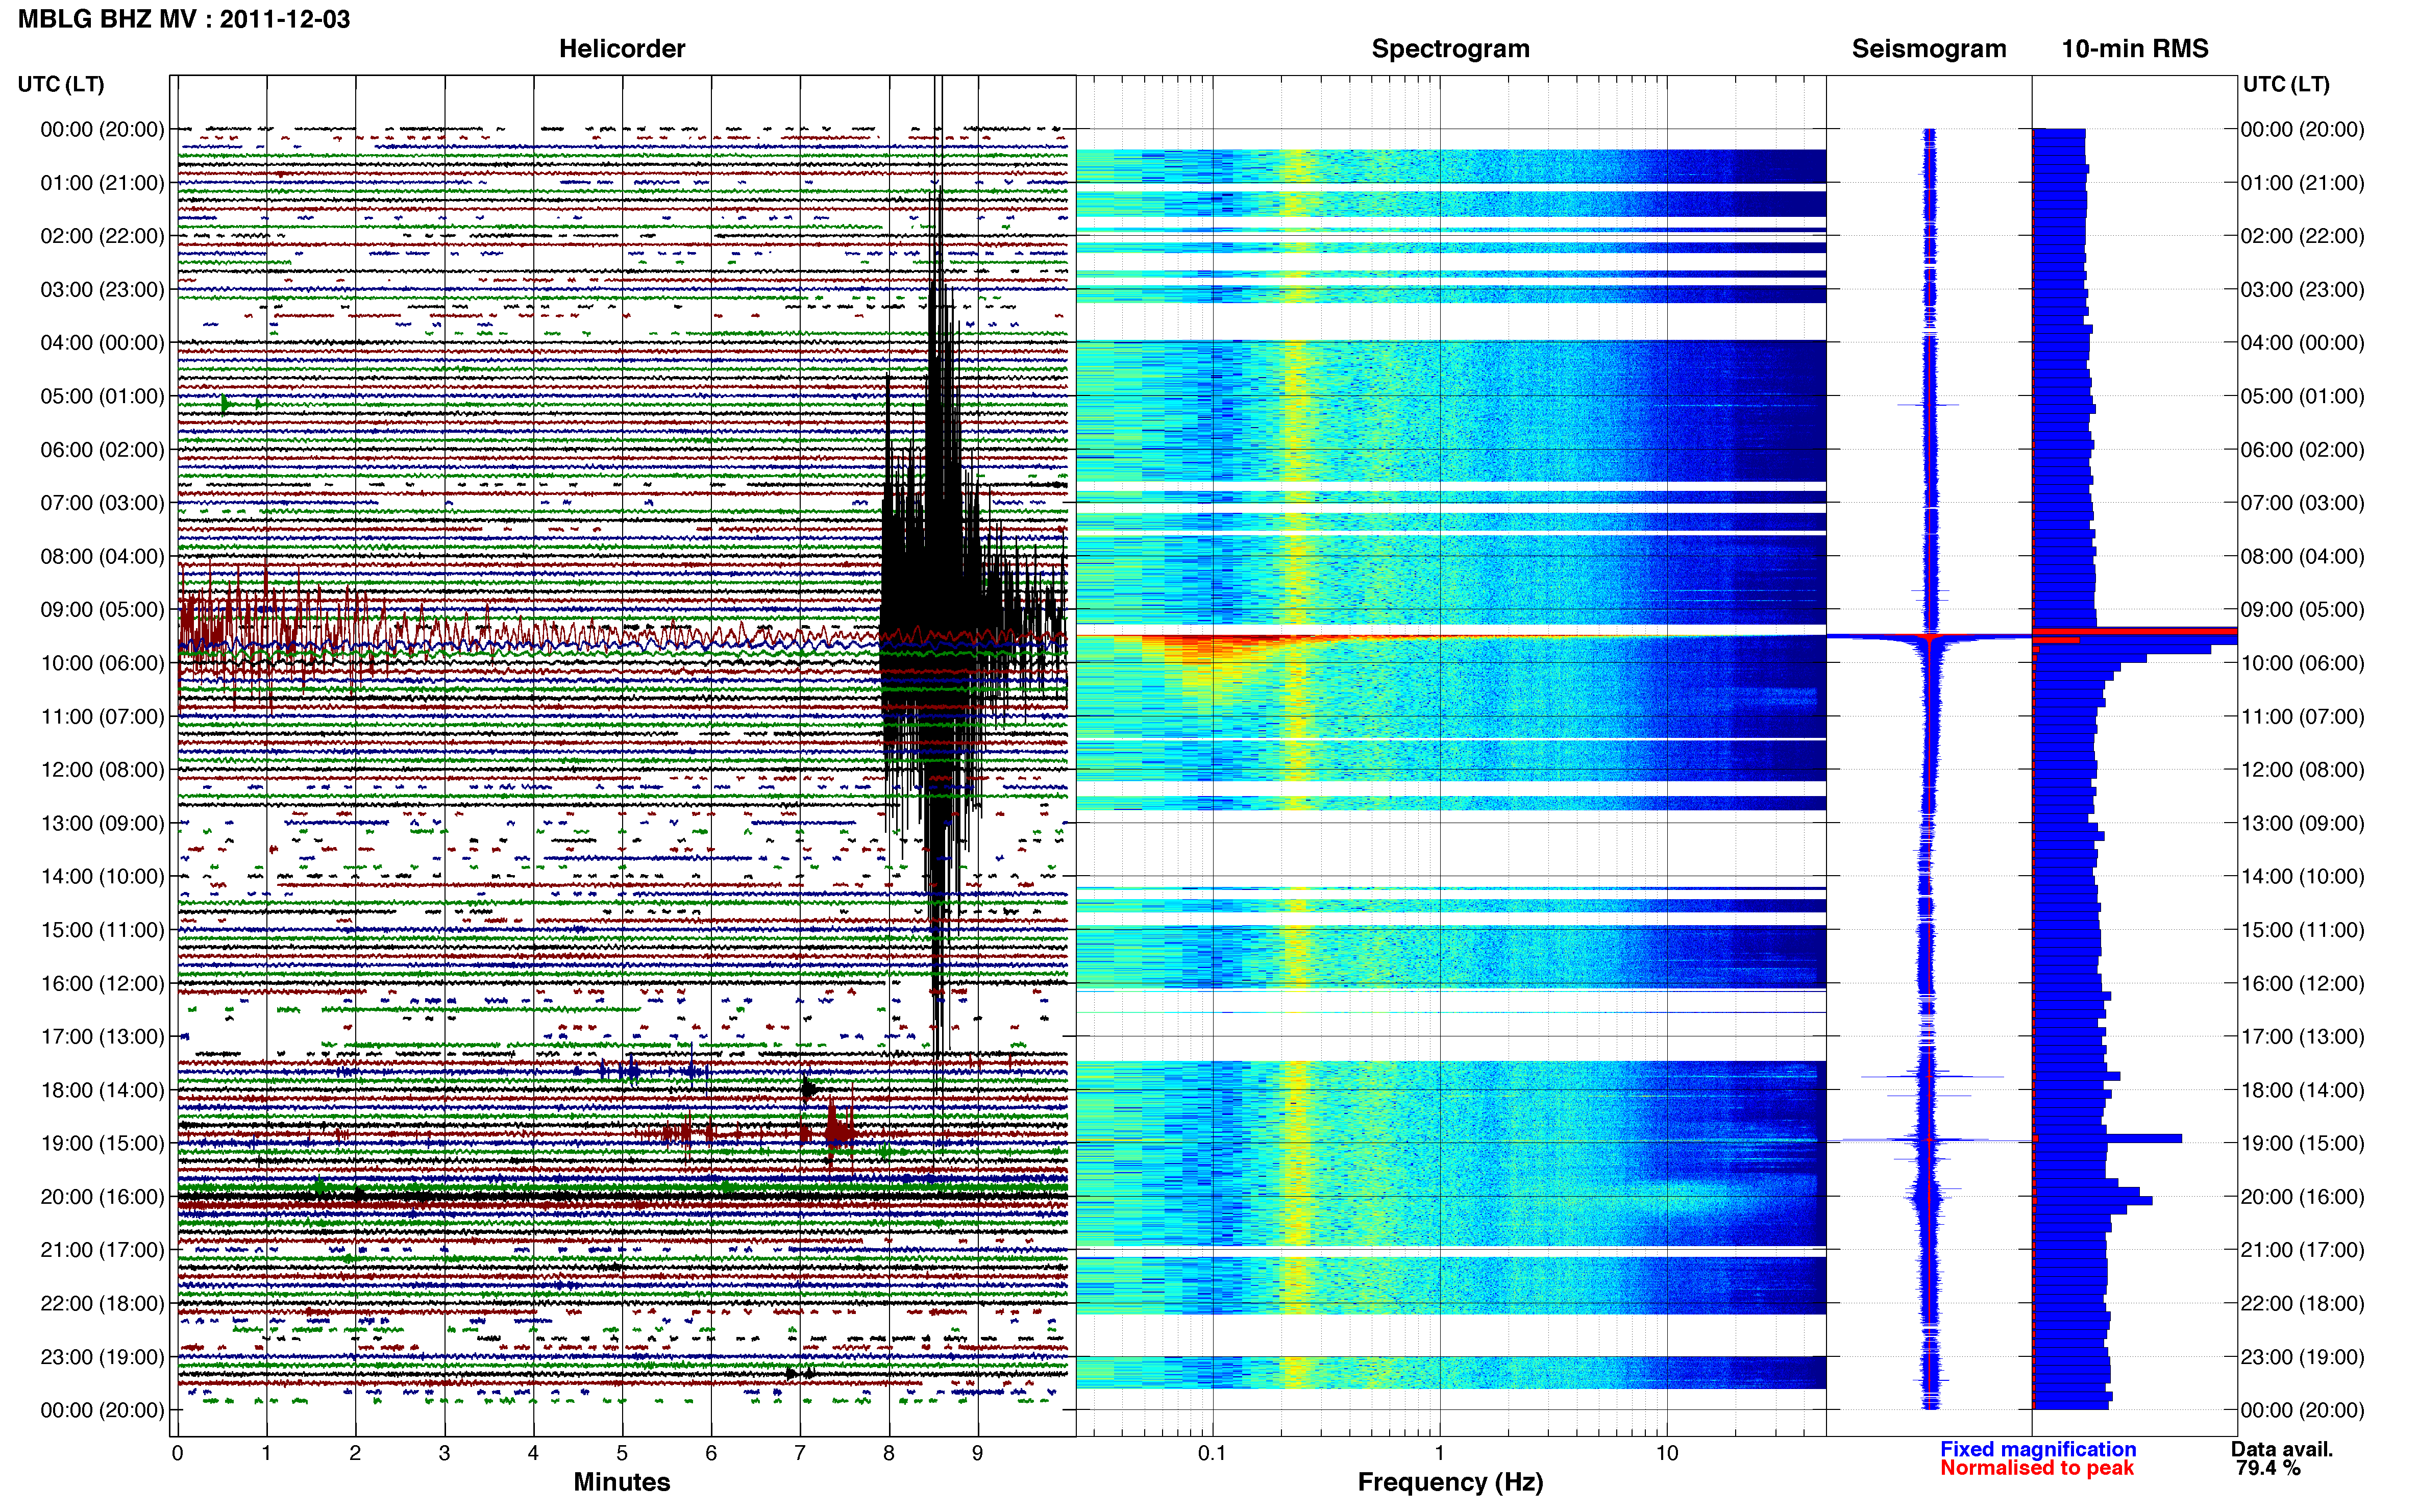2419x1512 pixels.
Task: Click left-axis time label 22:00 (18:00)
Action: tap(102, 1303)
